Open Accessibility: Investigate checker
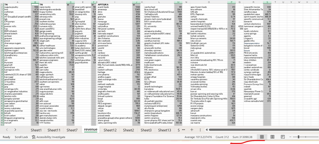319x144 pixels. click(48, 137)
